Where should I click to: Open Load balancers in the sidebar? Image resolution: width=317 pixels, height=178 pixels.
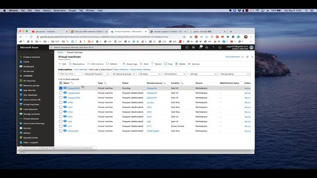[x=30, y=109]
